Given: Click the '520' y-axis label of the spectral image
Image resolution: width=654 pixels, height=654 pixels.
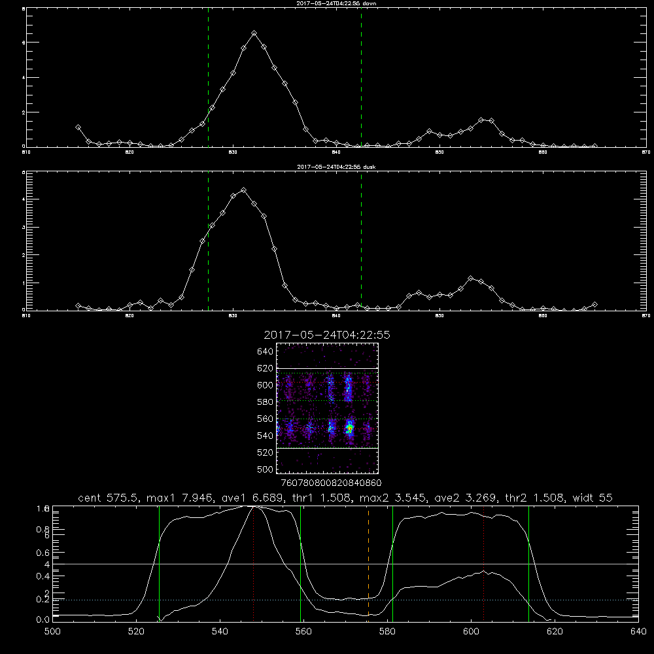Looking at the screenshot, I should click(x=265, y=452).
